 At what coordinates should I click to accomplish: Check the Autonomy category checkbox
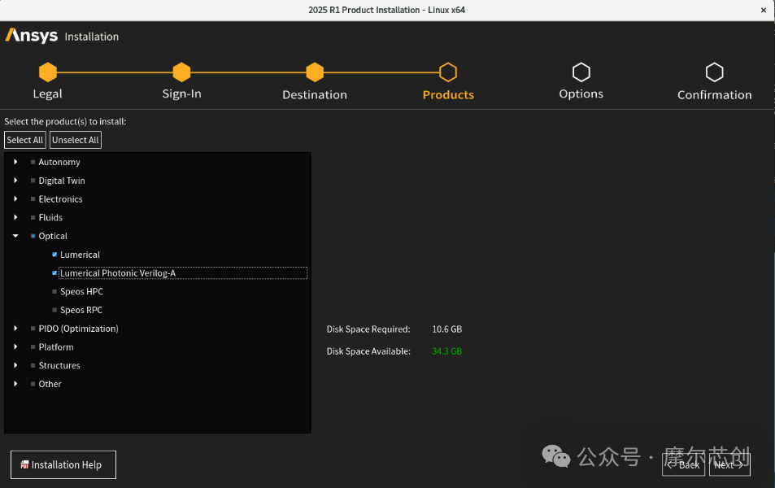(33, 162)
